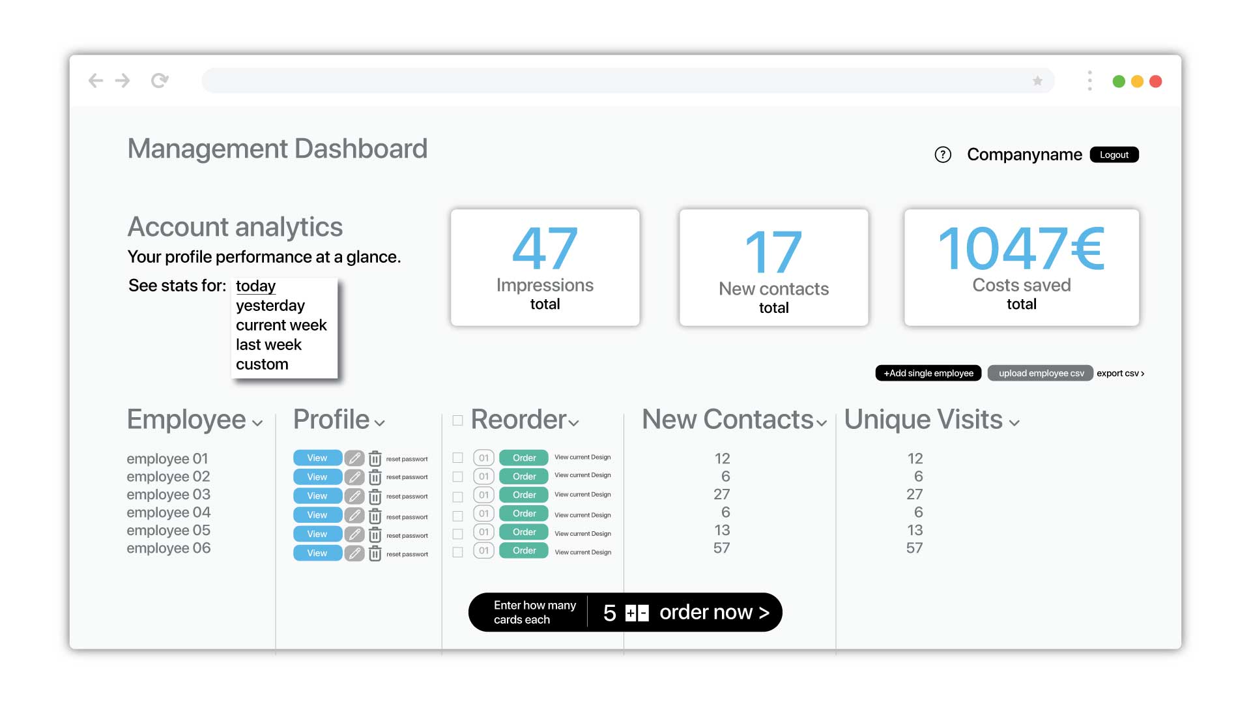Click the trash delete icon for employee 03
Image resolution: width=1251 pixels, height=704 pixels.
click(x=375, y=497)
